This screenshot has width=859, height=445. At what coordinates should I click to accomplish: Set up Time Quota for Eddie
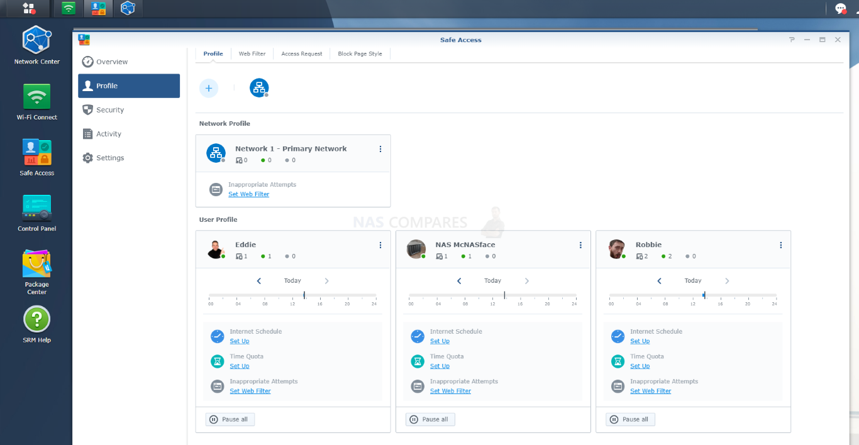(240, 366)
